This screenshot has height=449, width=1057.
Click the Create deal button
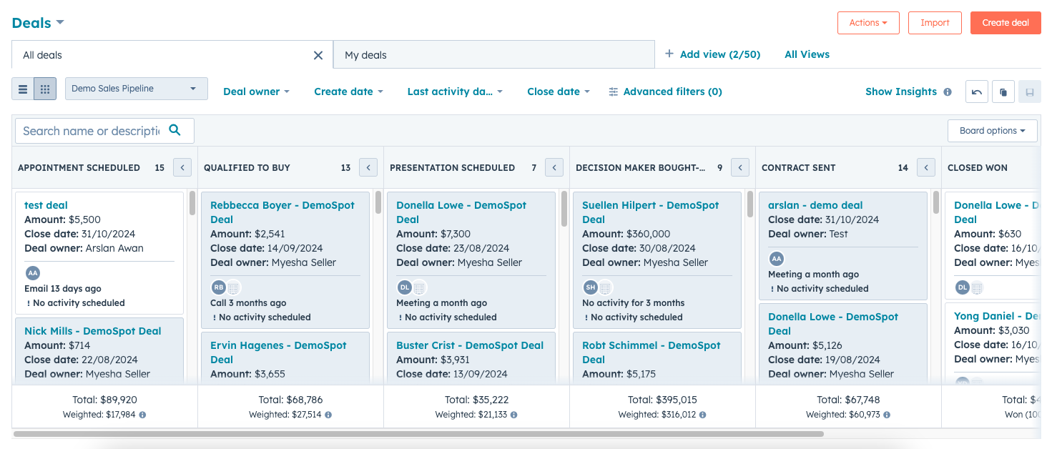point(1006,23)
